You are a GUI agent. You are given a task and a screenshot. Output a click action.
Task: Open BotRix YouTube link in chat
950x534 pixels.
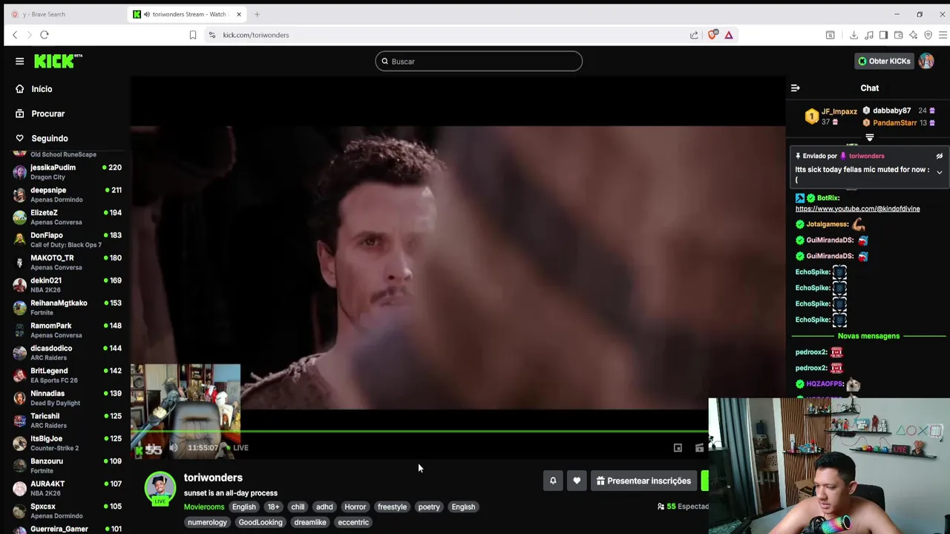pyautogui.click(x=857, y=209)
